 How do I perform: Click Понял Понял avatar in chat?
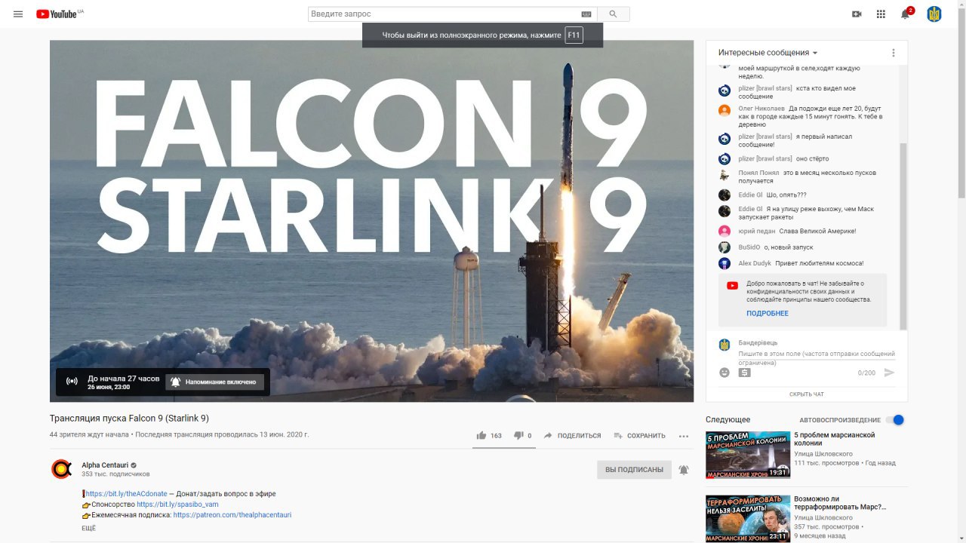tap(724, 174)
